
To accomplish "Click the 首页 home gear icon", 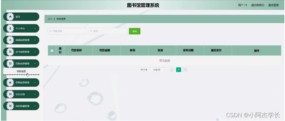I will tap(10, 17).
